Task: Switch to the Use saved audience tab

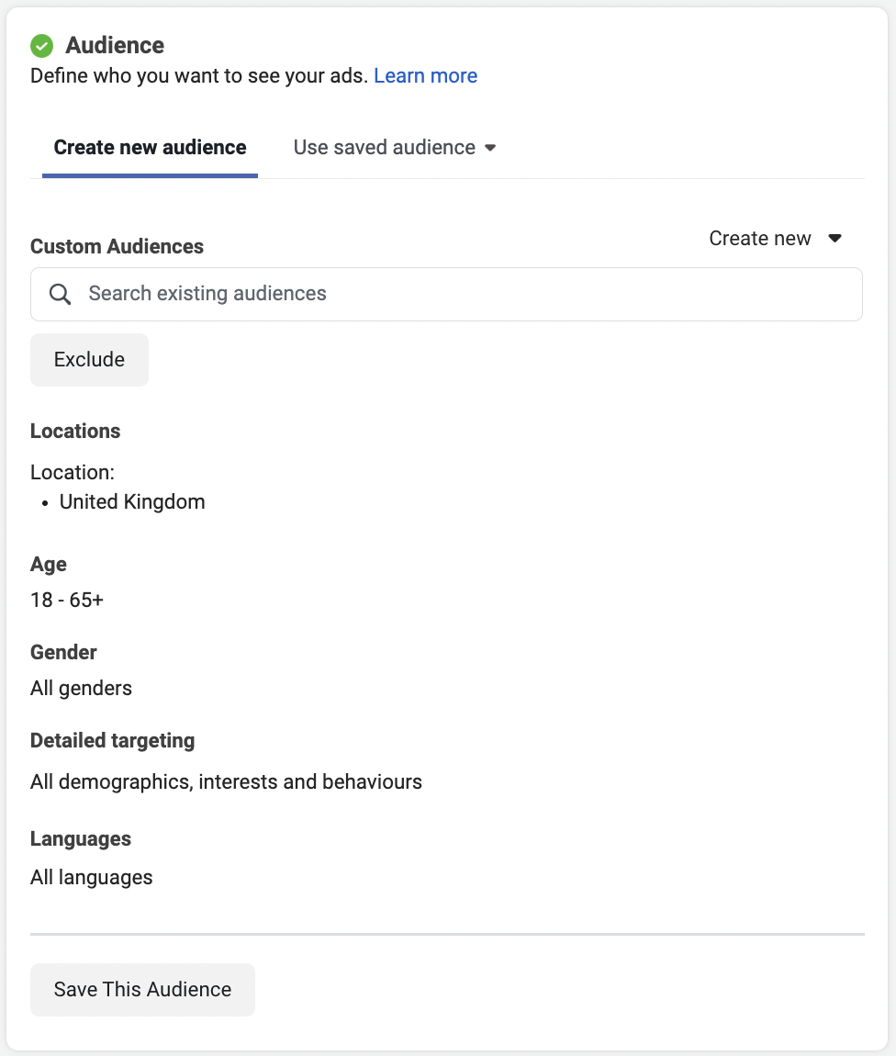Action: (383, 147)
